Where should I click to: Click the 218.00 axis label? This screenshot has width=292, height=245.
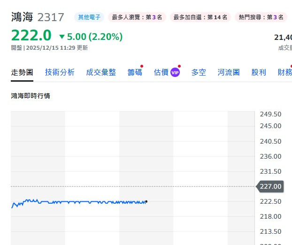(270, 216)
